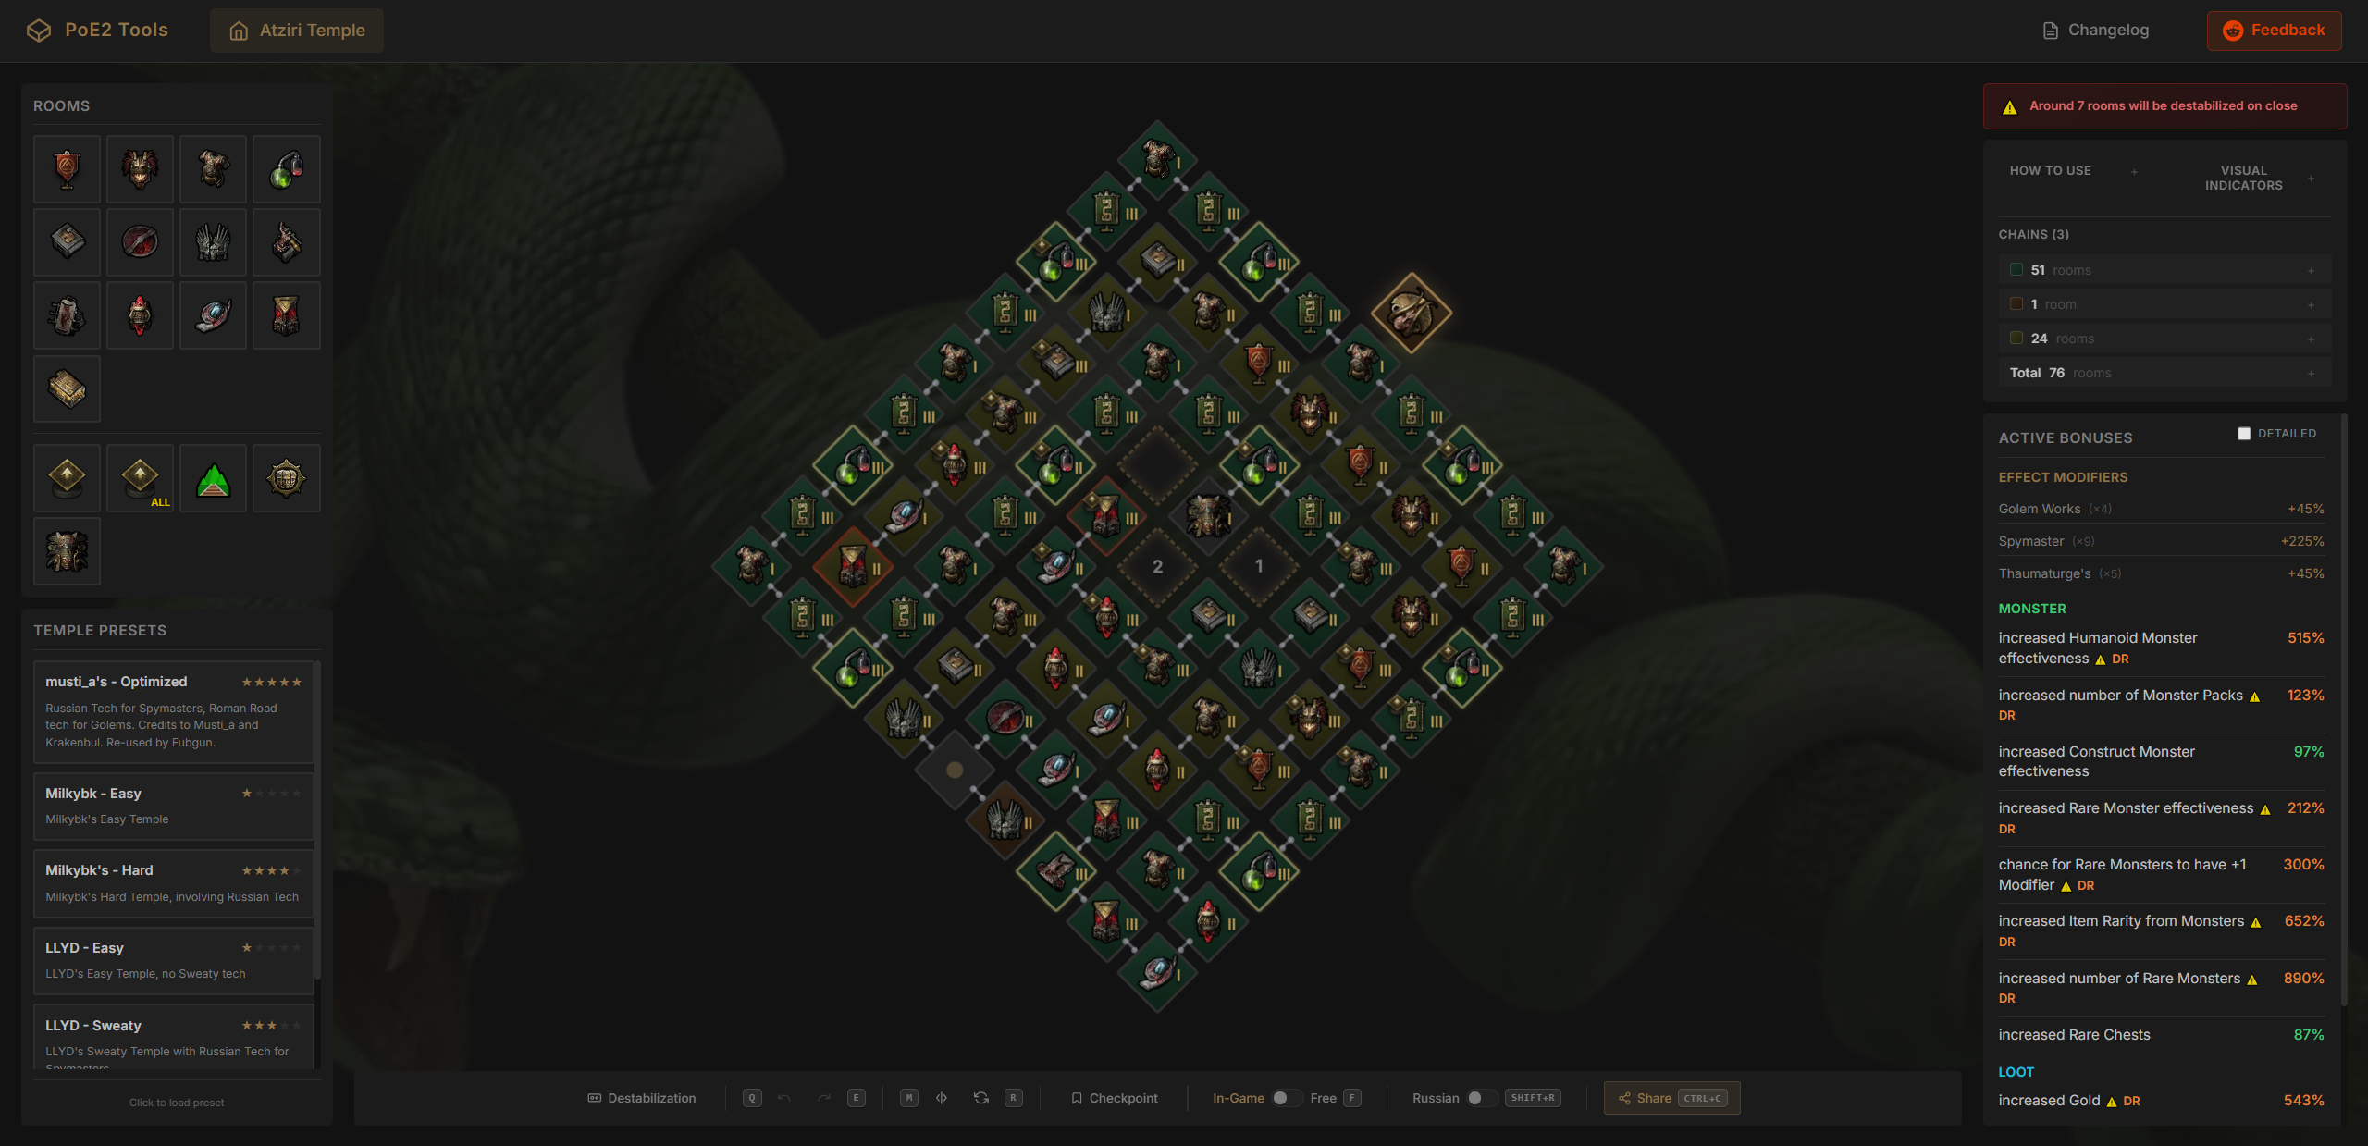The image size is (2368, 1146).
Task: Click the rotate refresh icon in bottom toolbar
Action: pos(981,1098)
